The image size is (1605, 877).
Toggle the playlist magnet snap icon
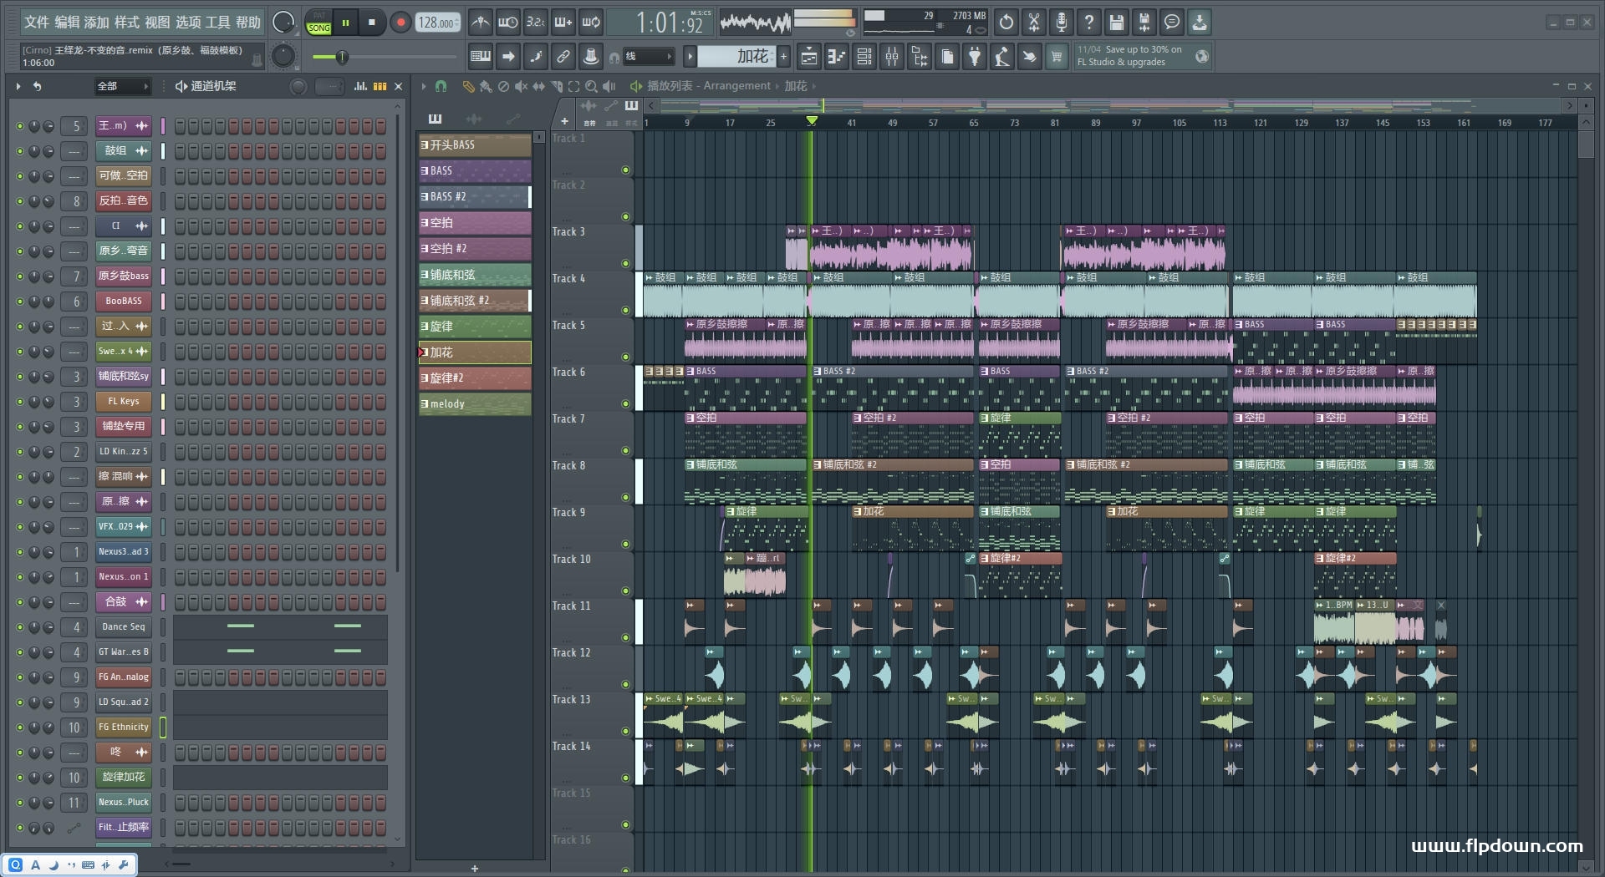(x=441, y=86)
